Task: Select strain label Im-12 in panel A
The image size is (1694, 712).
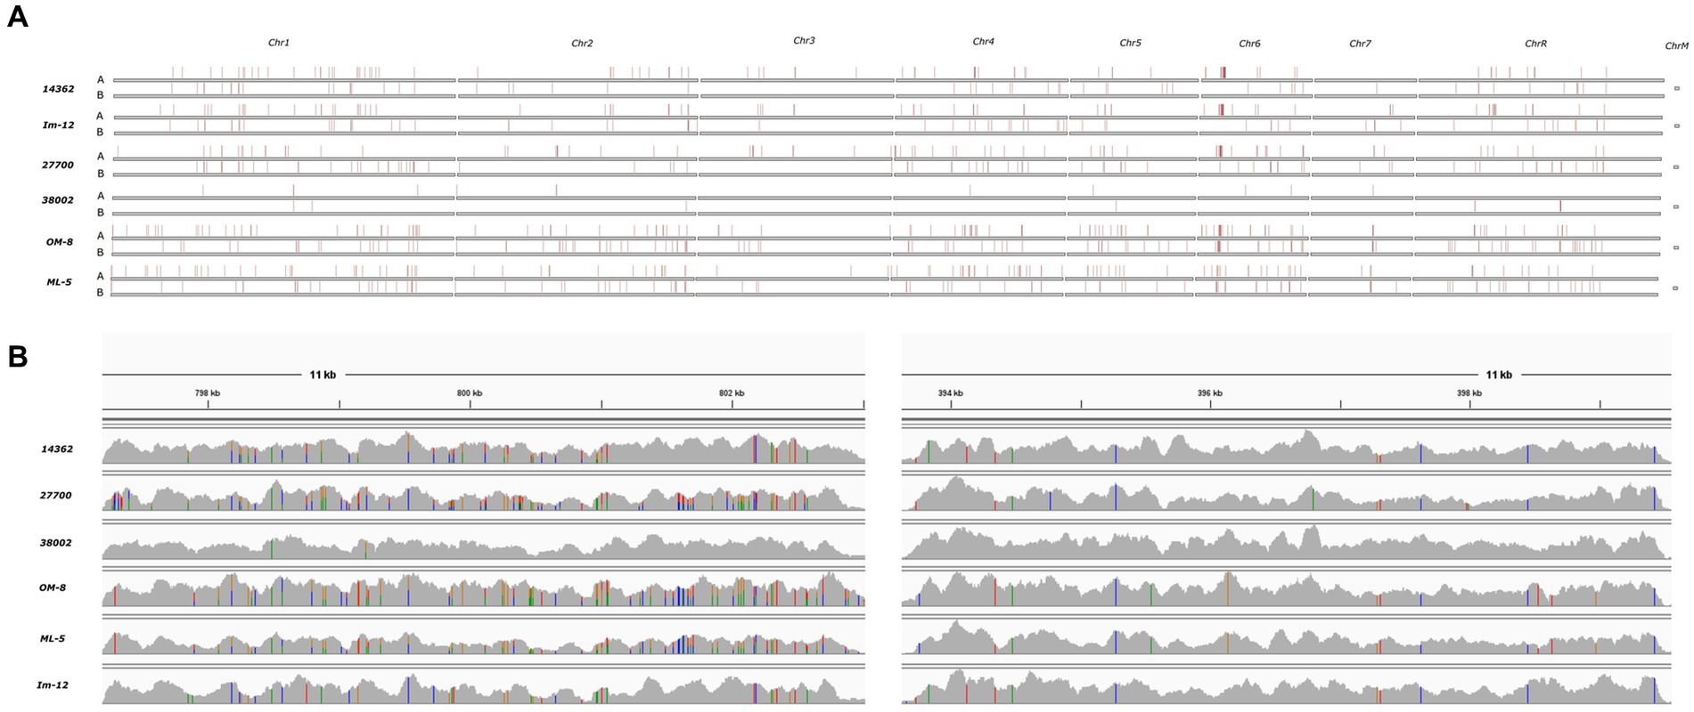Action: (58, 125)
